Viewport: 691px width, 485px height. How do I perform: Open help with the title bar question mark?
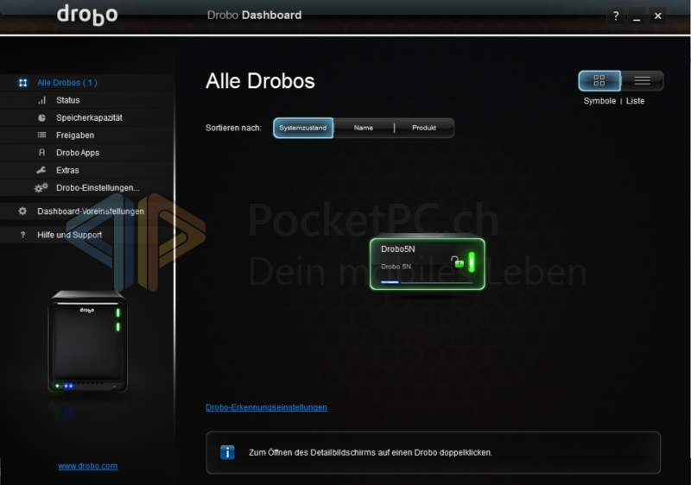pyautogui.click(x=616, y=16)
